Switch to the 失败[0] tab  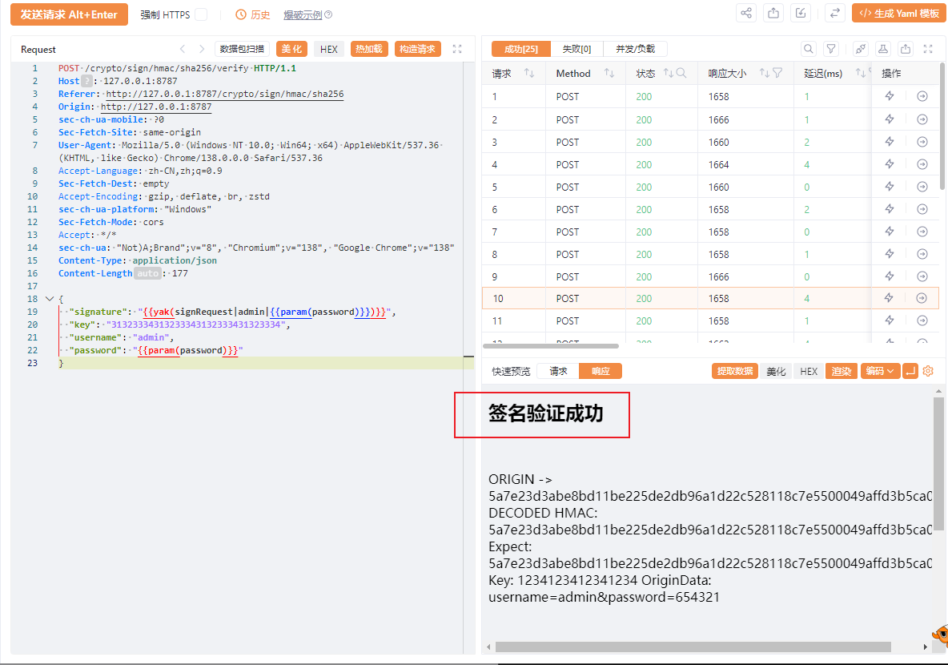click(576, 49)
